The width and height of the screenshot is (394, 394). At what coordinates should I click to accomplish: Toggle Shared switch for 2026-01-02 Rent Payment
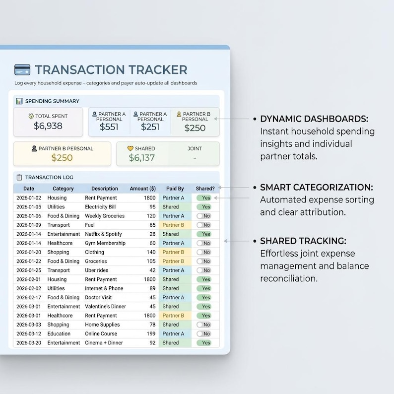click(x=204, y=198)
